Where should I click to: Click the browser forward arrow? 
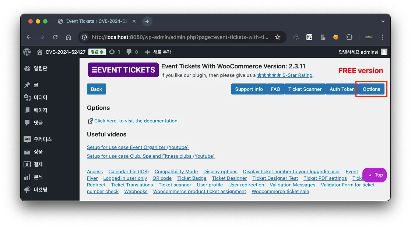pos(42,37)
